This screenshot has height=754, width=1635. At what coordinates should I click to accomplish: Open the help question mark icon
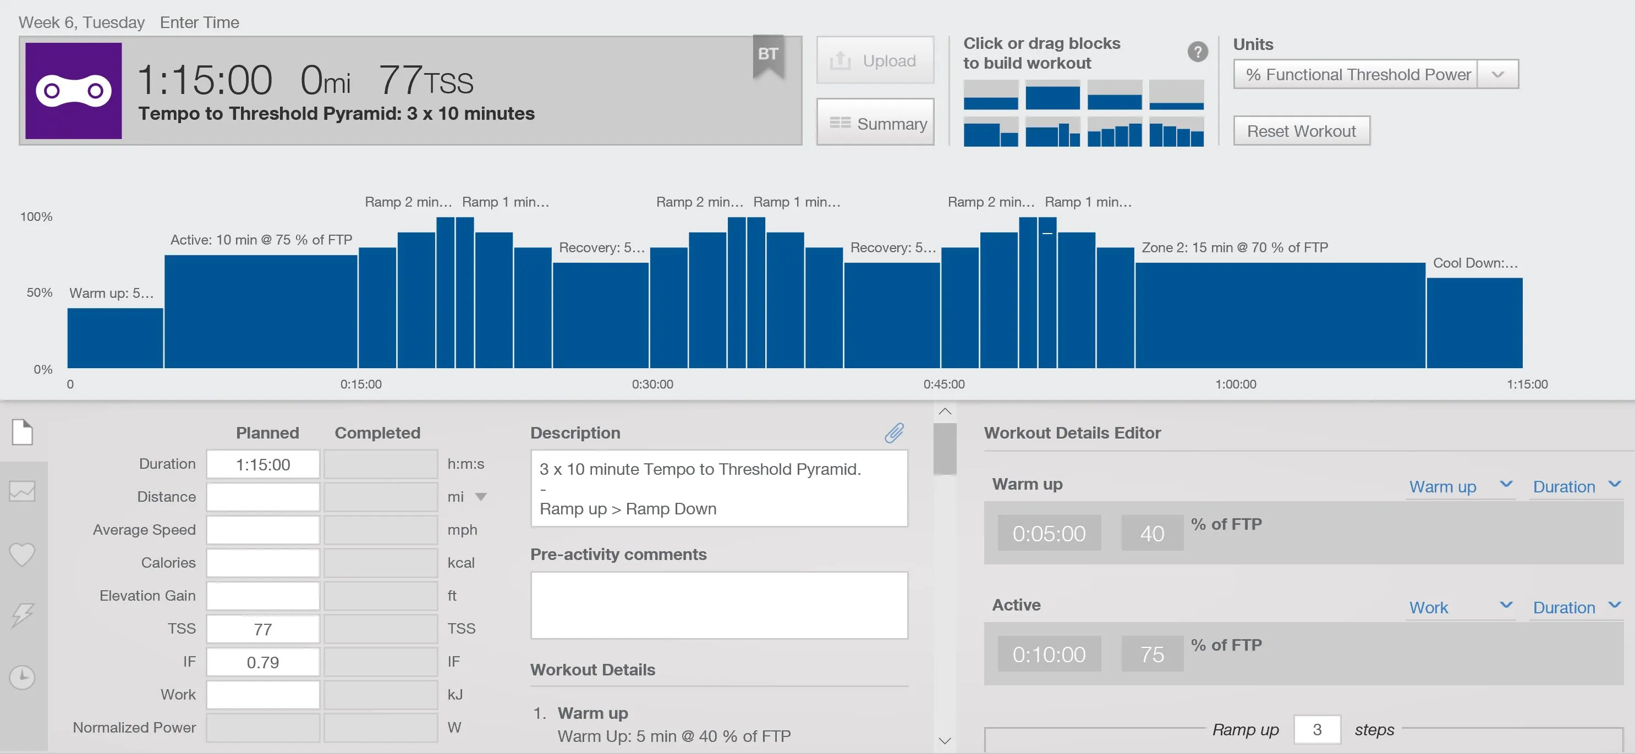[1197, 52]
